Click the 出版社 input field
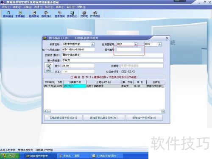The height and width of the screenshot is (159, 212). point(142,66)
